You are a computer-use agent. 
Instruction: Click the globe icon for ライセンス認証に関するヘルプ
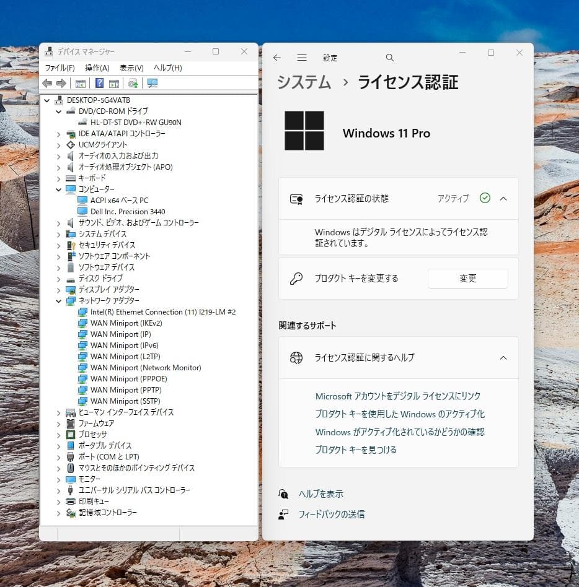click(296, 358)
